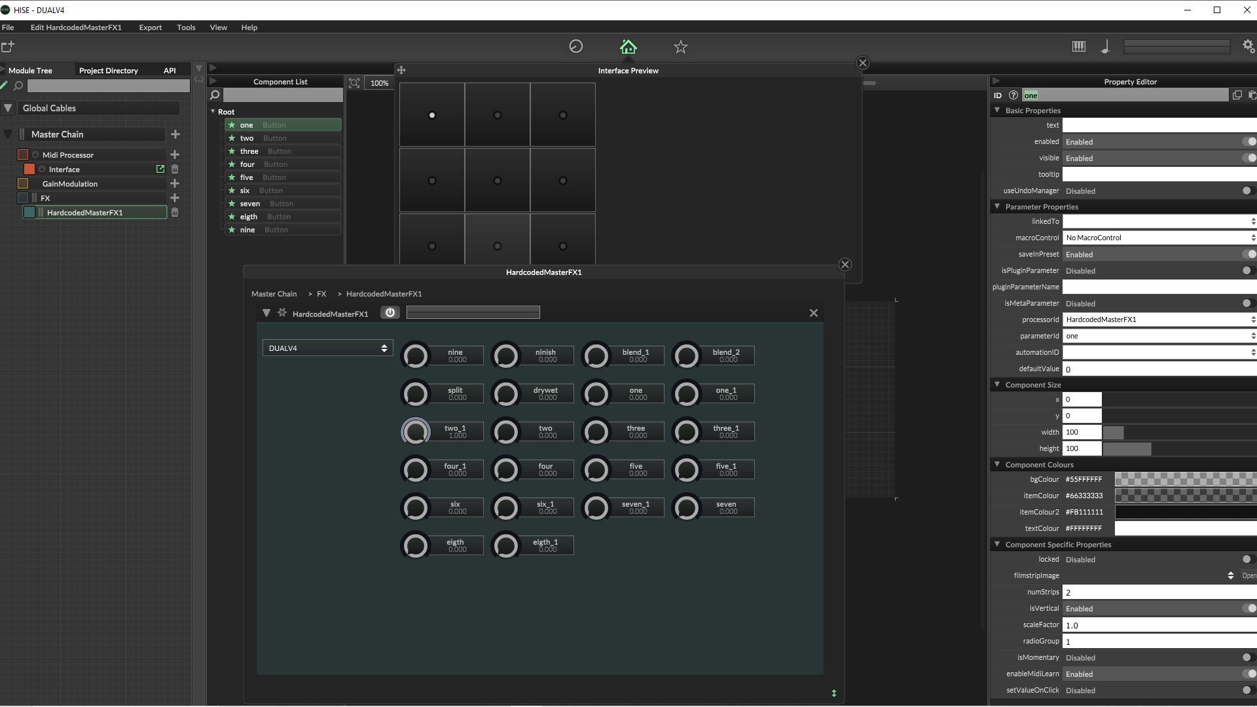Toggle the locked property switch
Image resolution: width=1257 pixels, height=707 pixels.
click(1248, 559)
